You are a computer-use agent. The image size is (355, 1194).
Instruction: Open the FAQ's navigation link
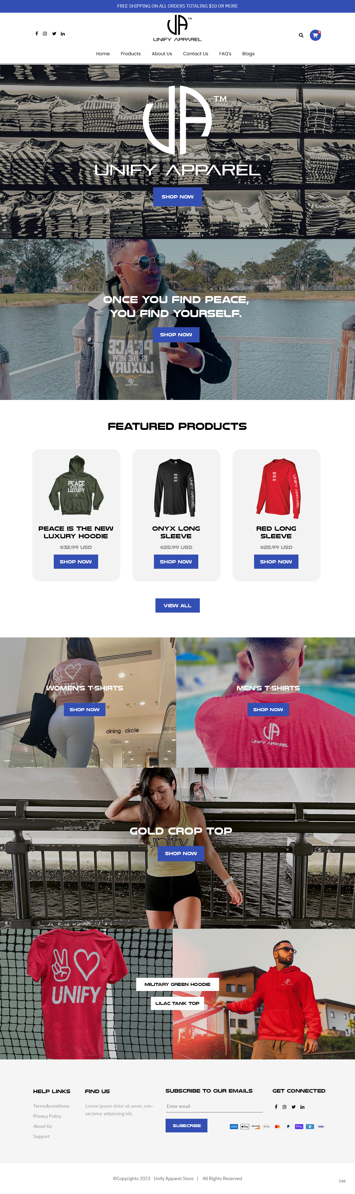[225, 54]
